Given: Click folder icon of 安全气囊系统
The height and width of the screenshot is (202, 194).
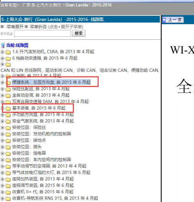Looking at the screenshot, I should coord(8,121).
